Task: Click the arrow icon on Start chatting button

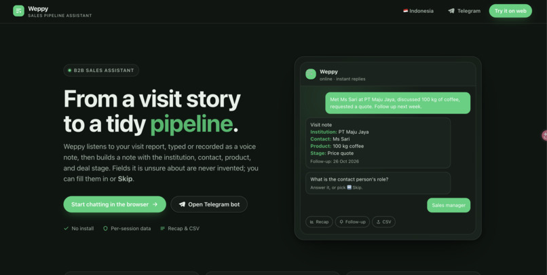Action: (155, 204)
